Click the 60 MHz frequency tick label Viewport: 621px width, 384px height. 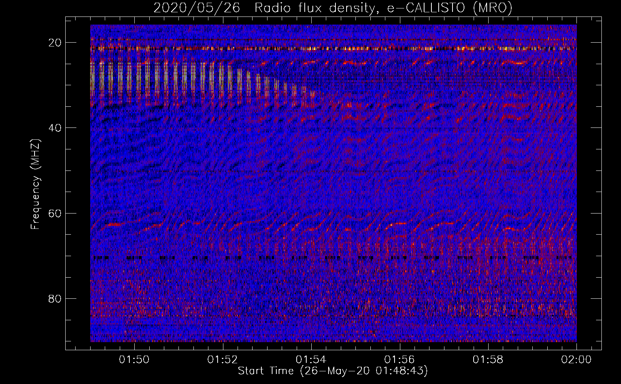coord(55,214)
